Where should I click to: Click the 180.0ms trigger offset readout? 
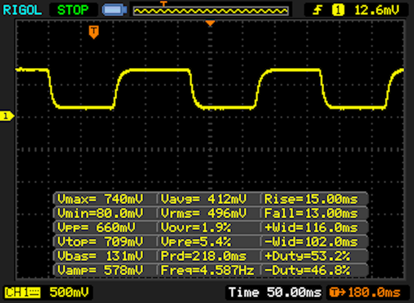coord(366,293)
